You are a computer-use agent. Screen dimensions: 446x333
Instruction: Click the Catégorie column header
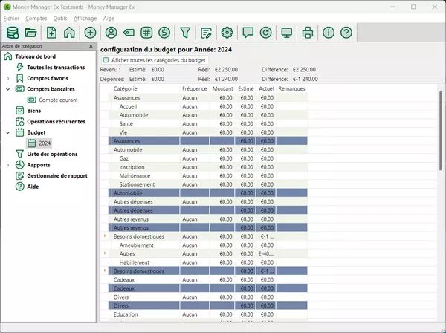pyautogui.click(x=125, y=88)
